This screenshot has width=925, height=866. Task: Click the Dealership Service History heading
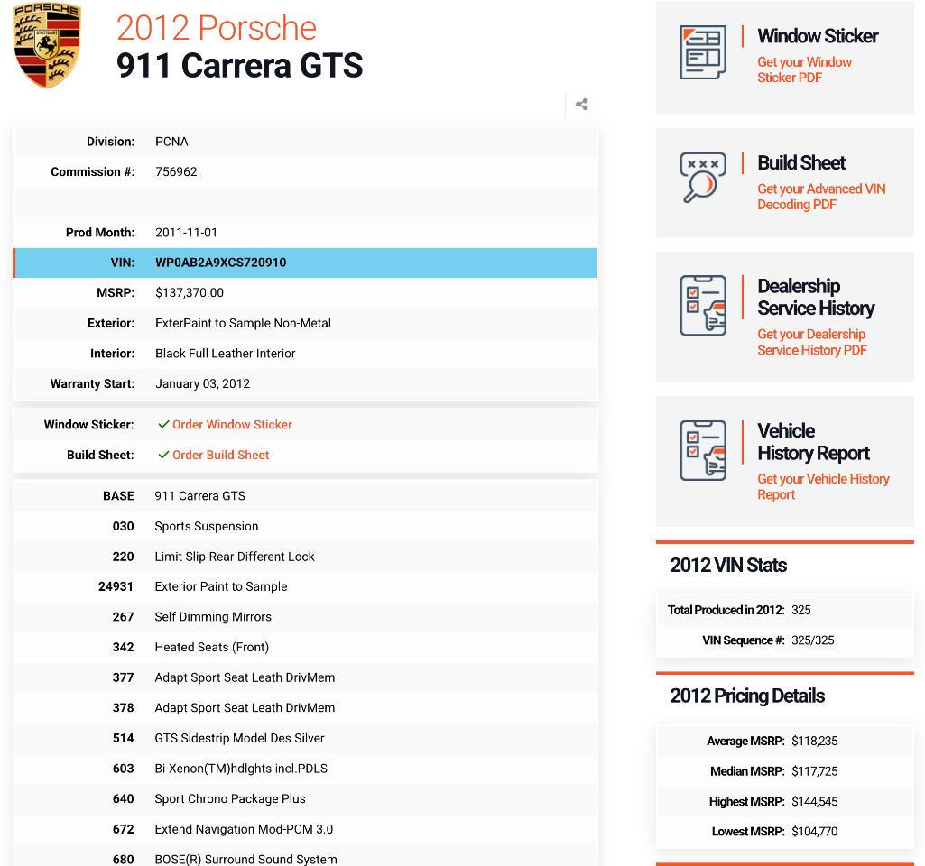click(816, 297)
